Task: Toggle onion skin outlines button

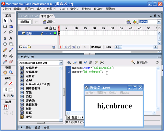Action: coord(69,47)
